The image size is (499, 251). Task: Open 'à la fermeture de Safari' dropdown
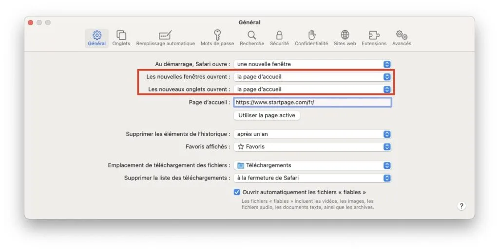click(312, 178)
